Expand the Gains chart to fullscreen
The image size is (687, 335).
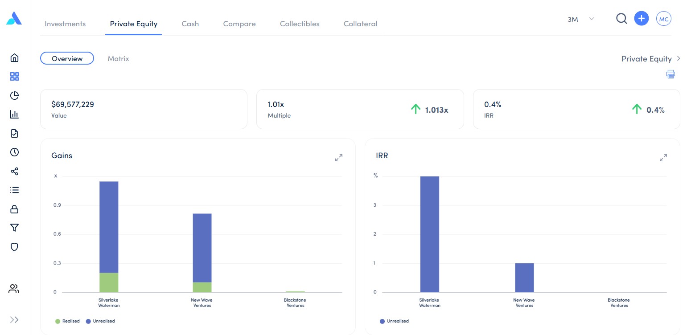pyautogui.click(x=339, y=158)
